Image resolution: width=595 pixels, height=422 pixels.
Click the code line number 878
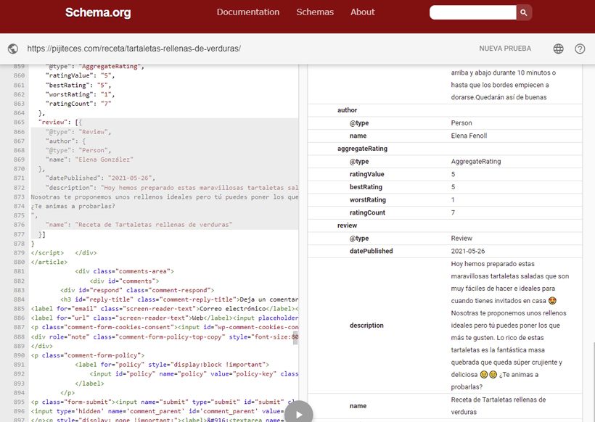[x=19, y=244]
